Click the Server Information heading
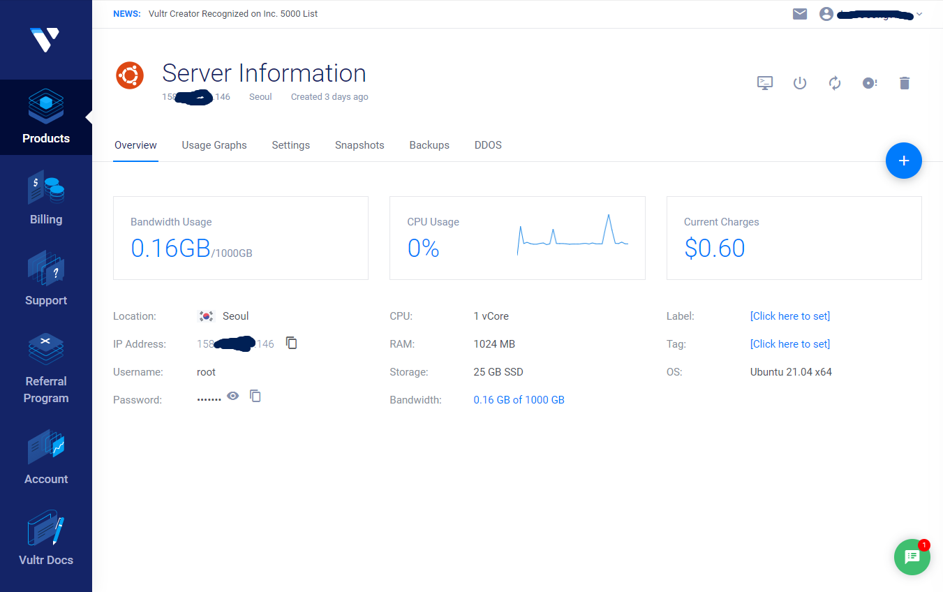943x592 pixels. click(264, 73)
